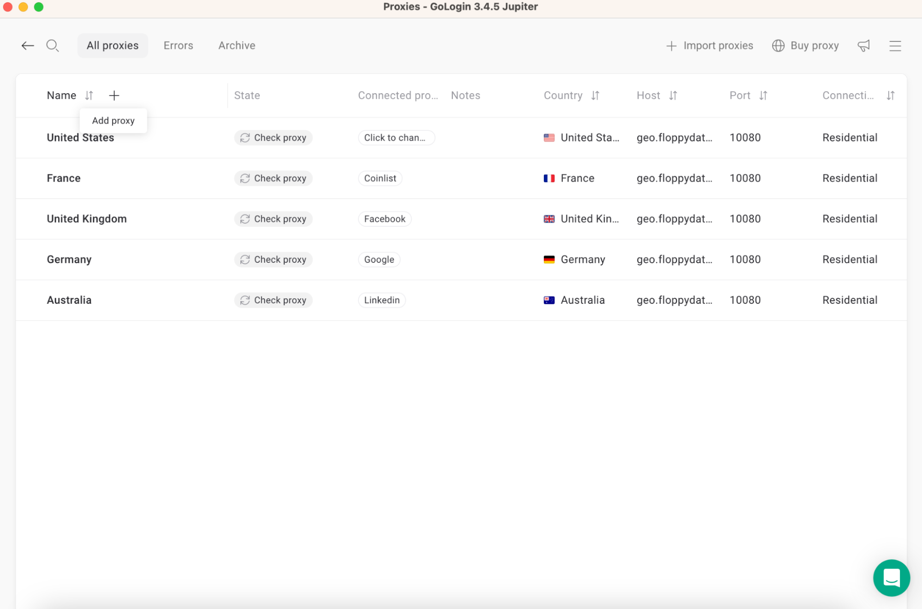This screenshot has height=609, width=922.
Task: Click the Name column header label
Action: click(x=61, y=95)
